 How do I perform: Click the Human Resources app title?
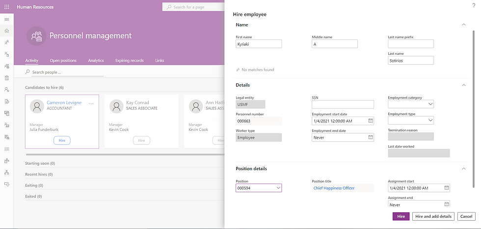pyautogui.click(x=35, y=7)
